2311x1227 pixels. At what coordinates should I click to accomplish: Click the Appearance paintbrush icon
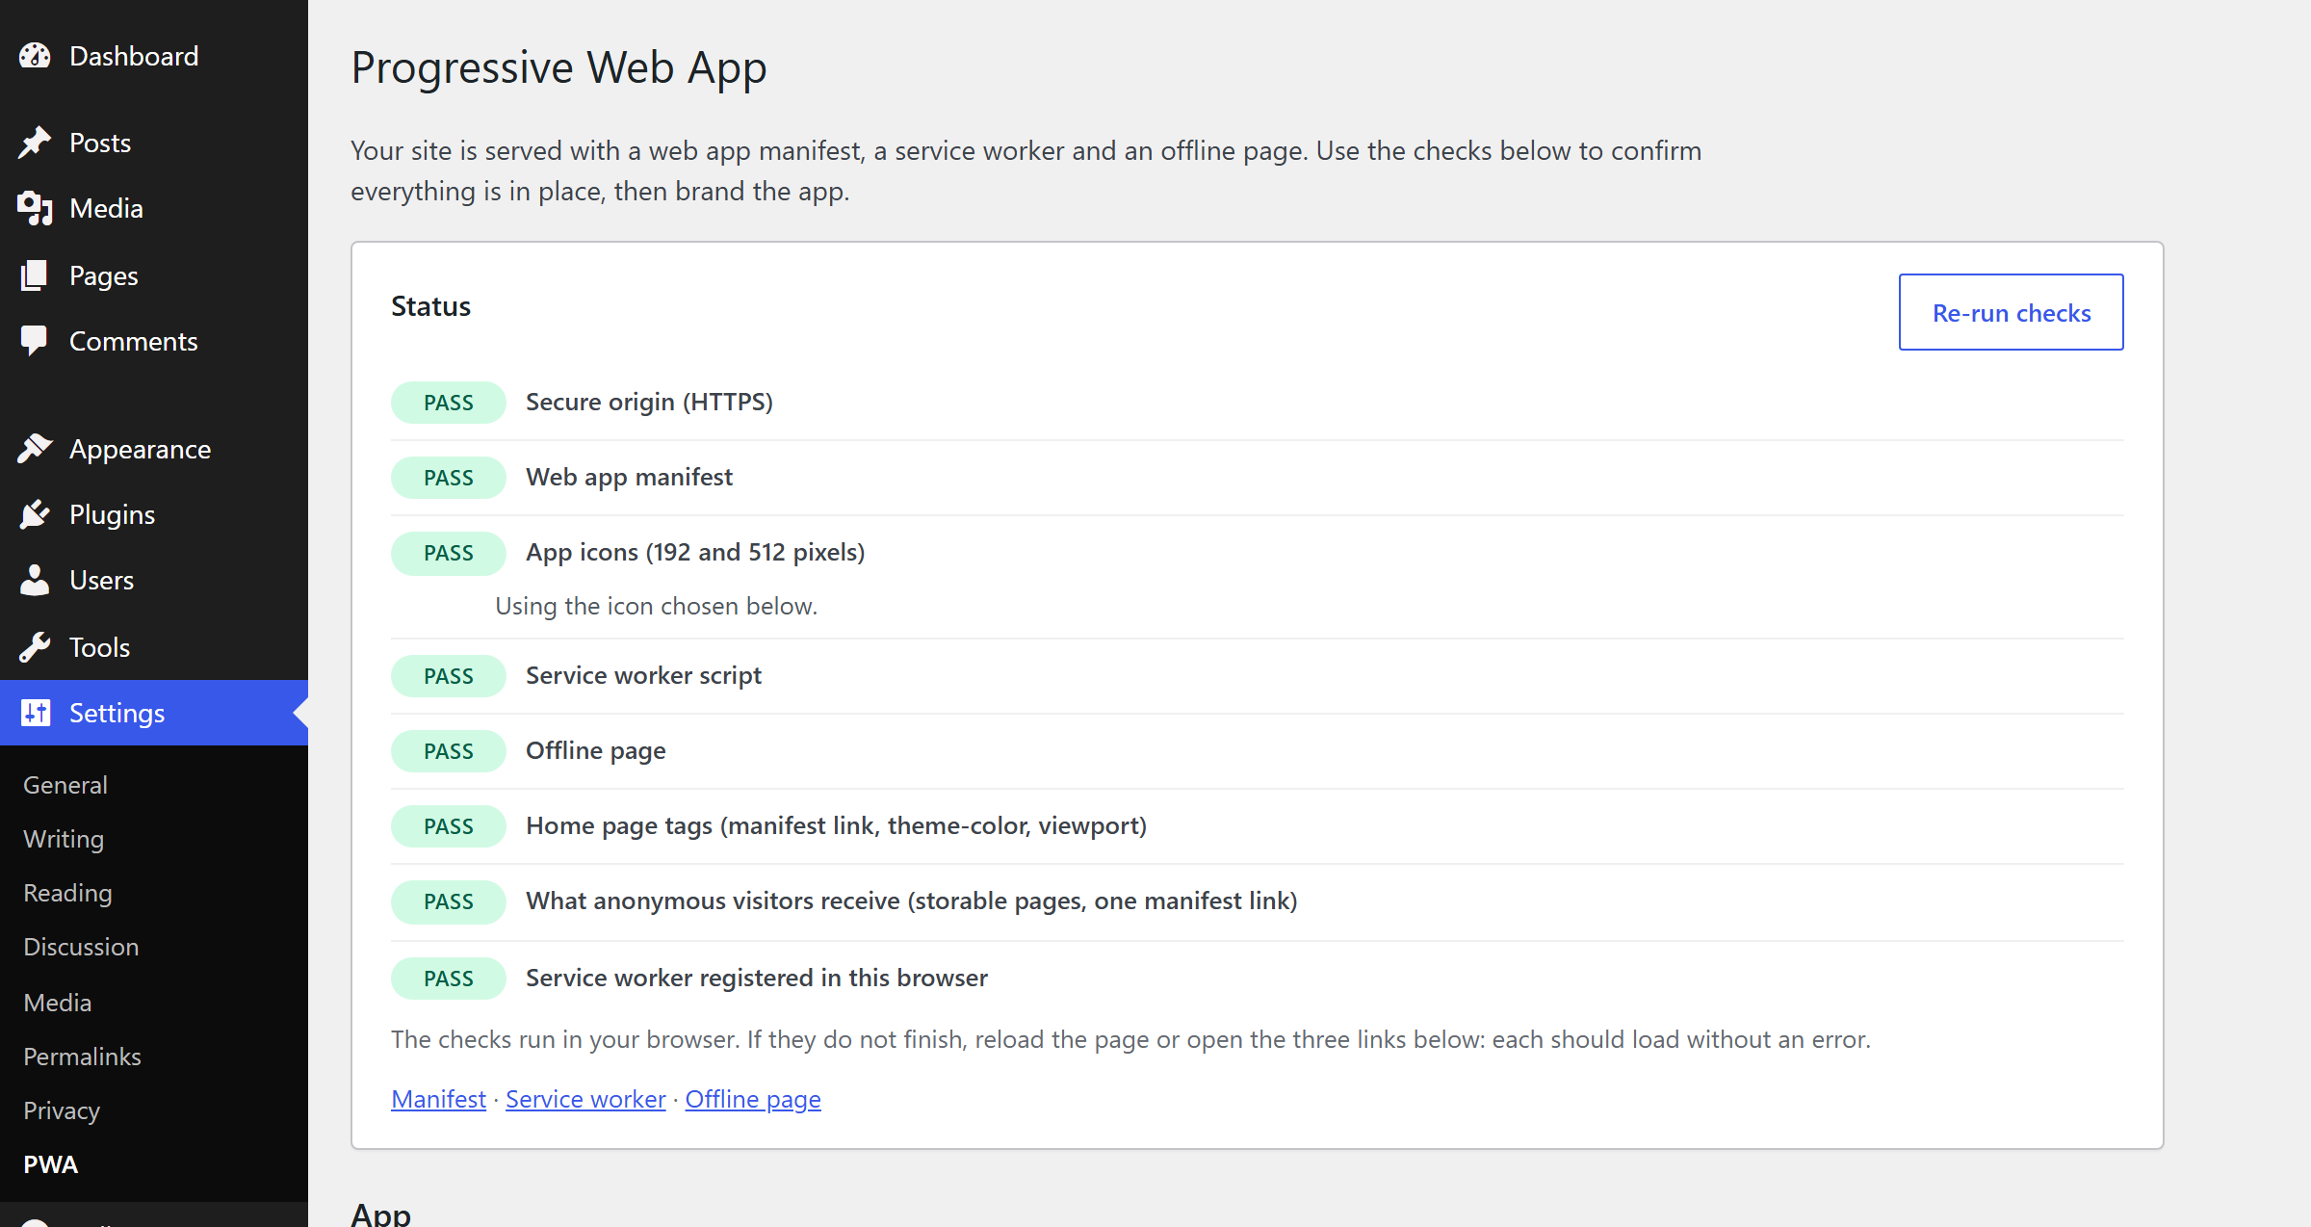[35, 449]
